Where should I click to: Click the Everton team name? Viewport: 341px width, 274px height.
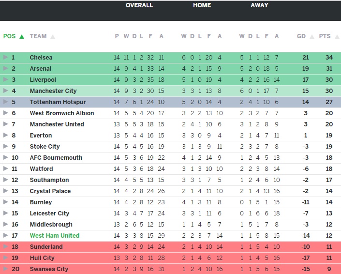click(x=41, y=135)
